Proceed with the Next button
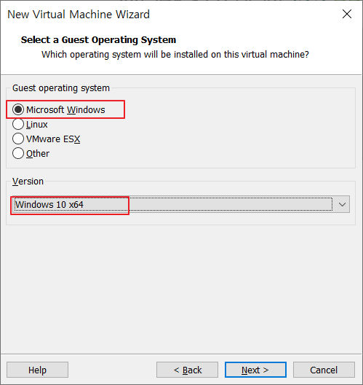This screenshot has height=385, width=363. coord(255,370)
